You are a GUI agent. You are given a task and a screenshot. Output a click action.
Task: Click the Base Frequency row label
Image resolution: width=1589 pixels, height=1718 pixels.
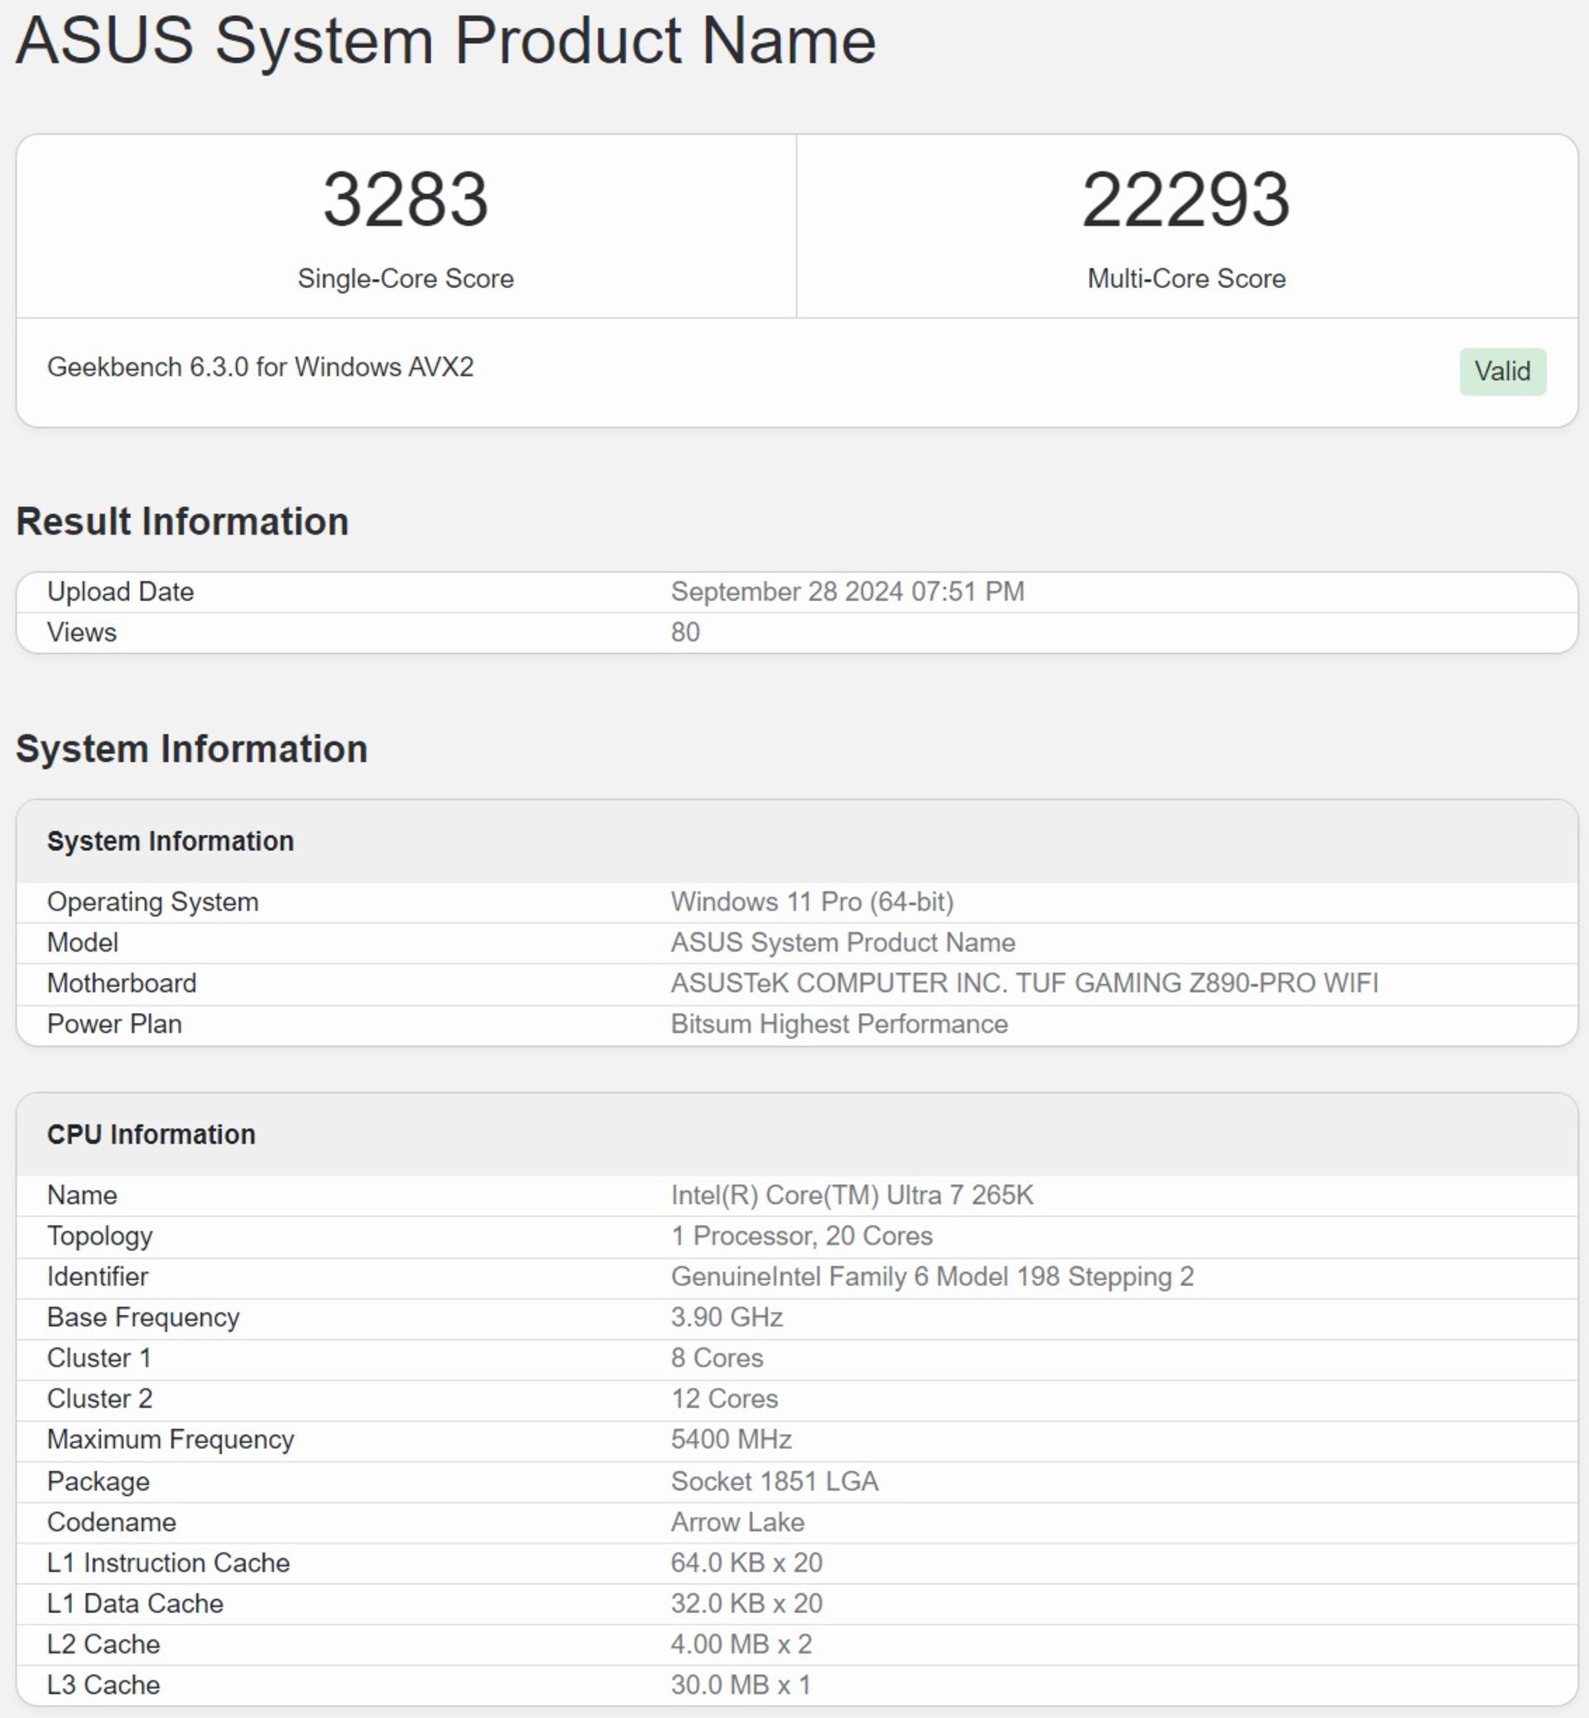tap(142, 1318)
